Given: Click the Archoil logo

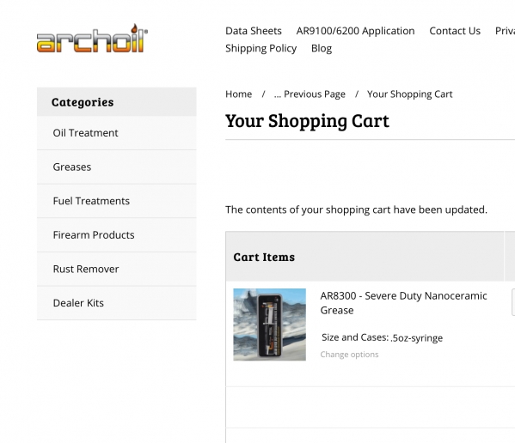Looking at the screenshot, I should pyautogui.click(x=92, y=39).
